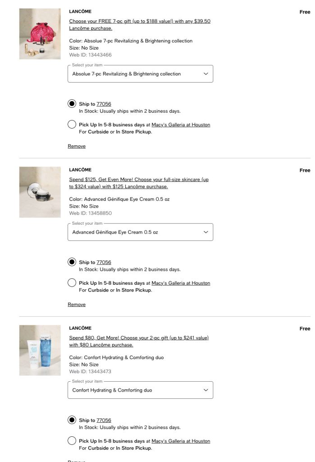Select Ship to 77056 for Absolue gift

click(72, 104)
